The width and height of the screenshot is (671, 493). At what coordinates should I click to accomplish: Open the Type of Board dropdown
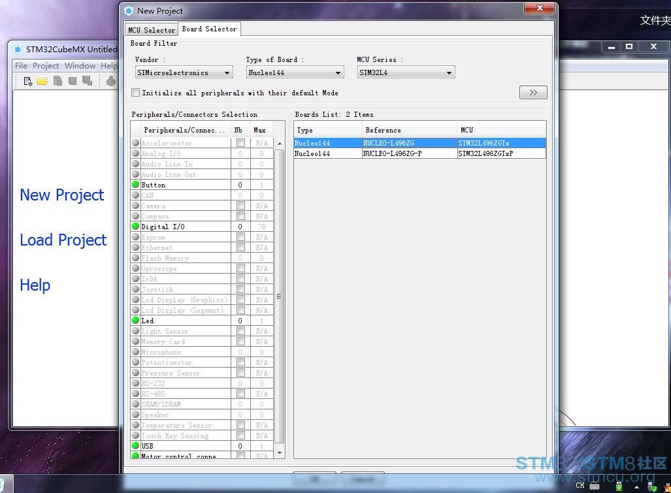pos(295,72)
